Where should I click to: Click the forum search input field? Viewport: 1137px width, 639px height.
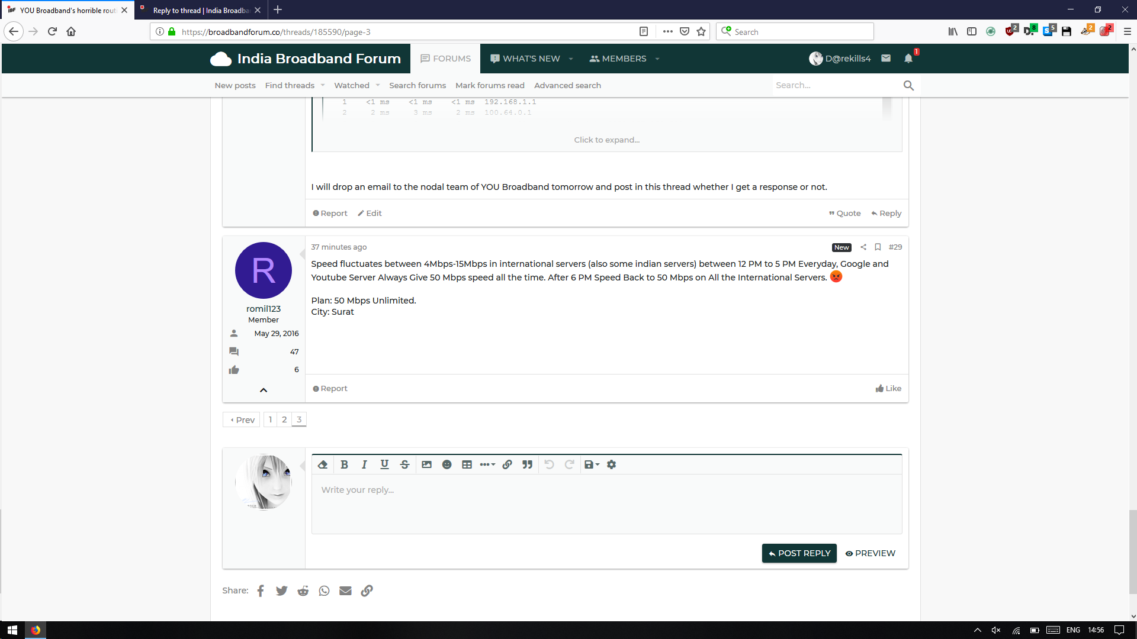click(835, 86)
